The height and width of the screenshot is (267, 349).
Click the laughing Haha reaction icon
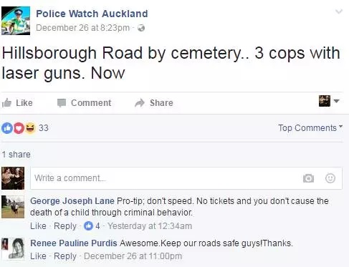coord(30,128)
